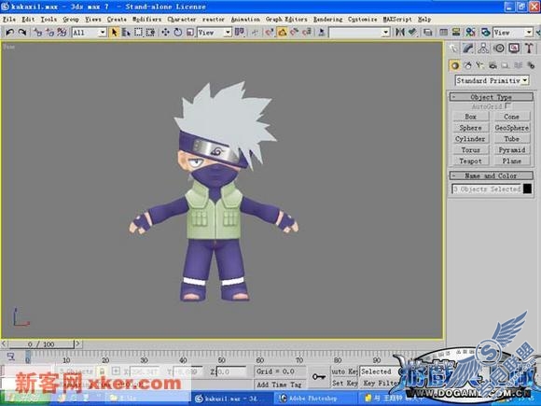The image size is (541, 406).
Task: Open the Curve Editor icon
Action: pos(444,33)
